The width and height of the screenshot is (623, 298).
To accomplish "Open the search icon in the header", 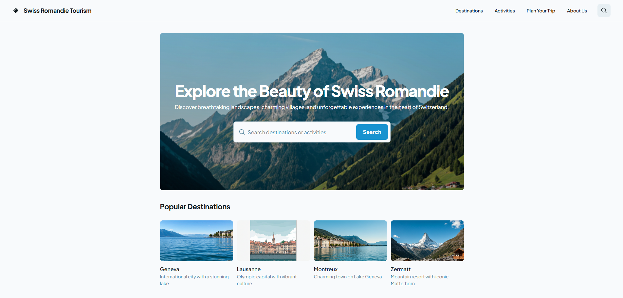I will pyautogui.click(x=604, y=10).
